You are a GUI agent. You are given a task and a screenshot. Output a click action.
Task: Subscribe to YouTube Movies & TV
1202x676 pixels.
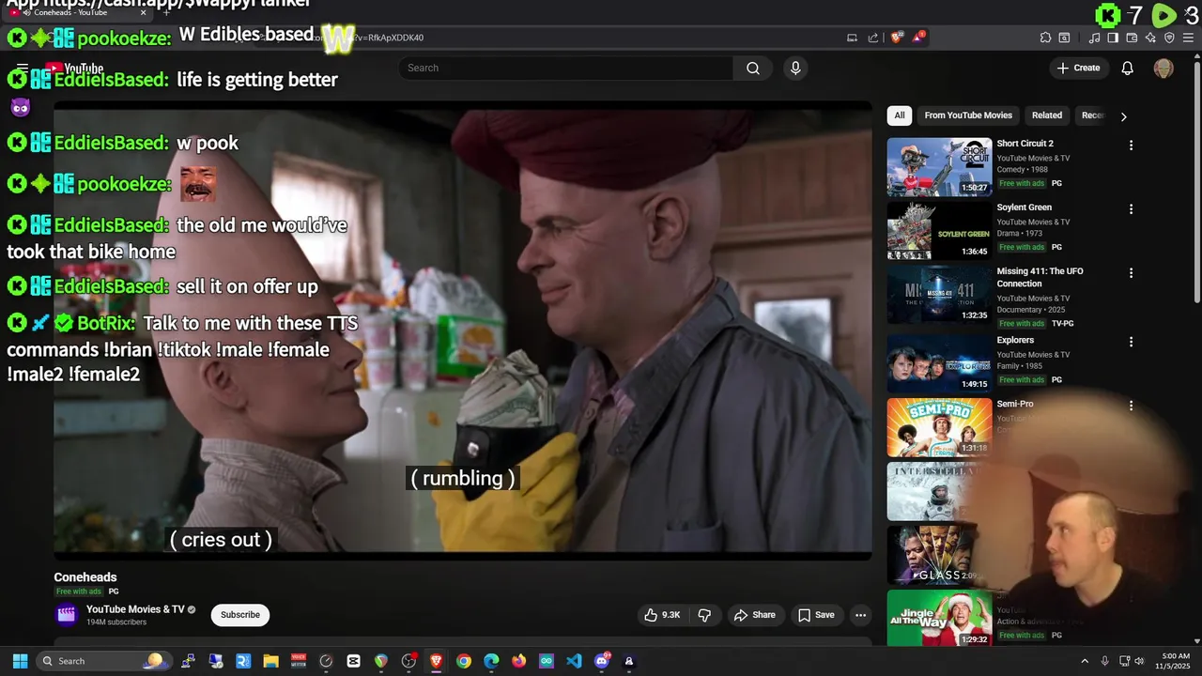(240, 615)
